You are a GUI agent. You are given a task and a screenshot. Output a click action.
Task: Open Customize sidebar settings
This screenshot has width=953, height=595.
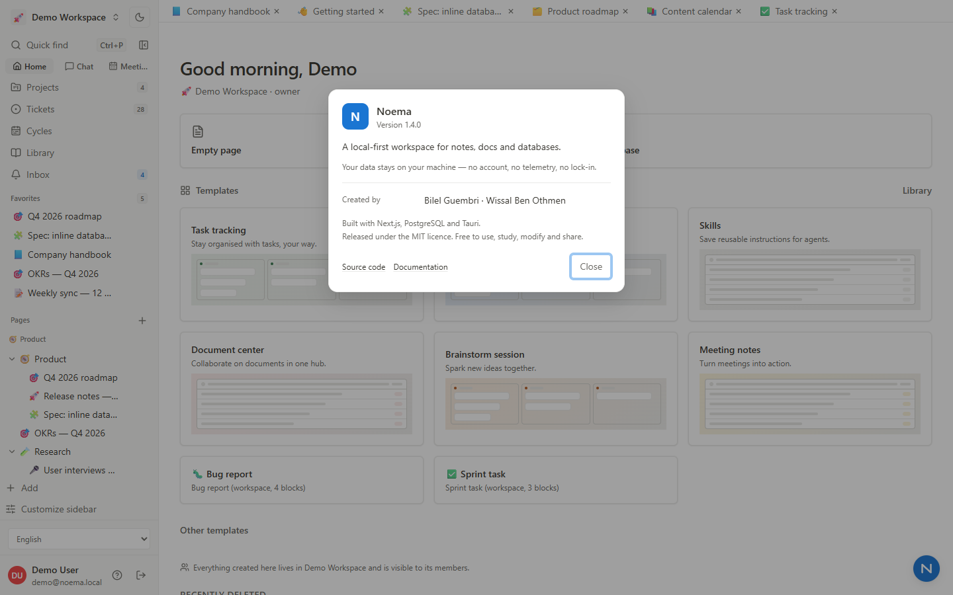(52, 509)
